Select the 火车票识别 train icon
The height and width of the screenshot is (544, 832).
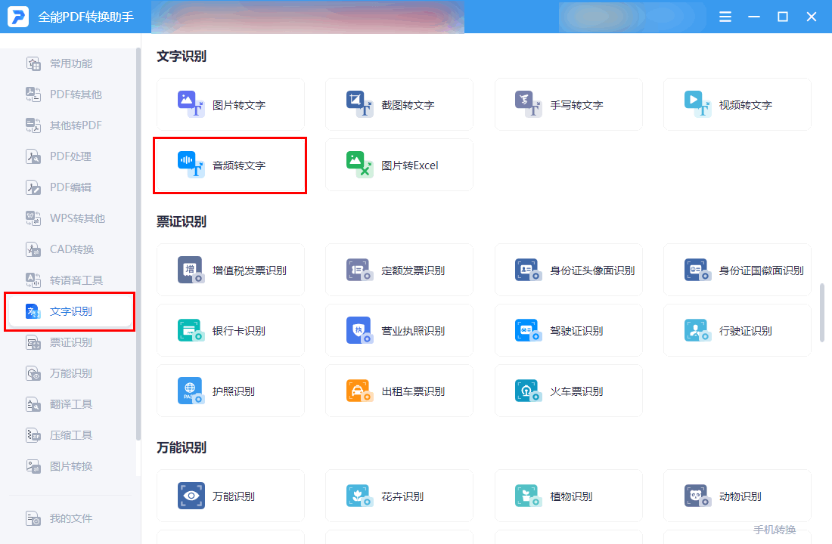[x=529, y=391]
